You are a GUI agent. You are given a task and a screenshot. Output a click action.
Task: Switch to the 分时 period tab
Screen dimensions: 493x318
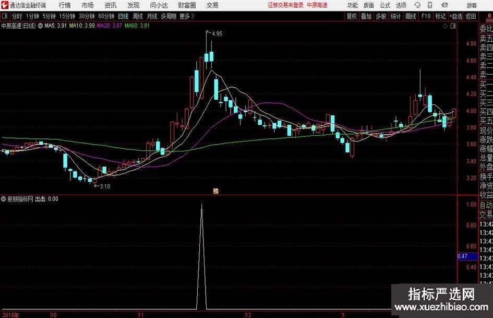(x=17, y=16)
